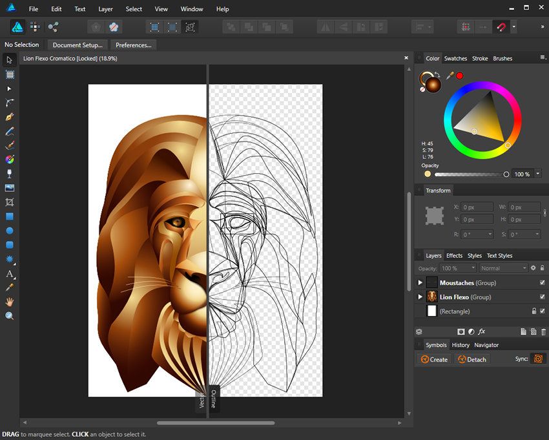Open the File menu
The height and width of the screenshot is (440, 549).
coord(33,9)
